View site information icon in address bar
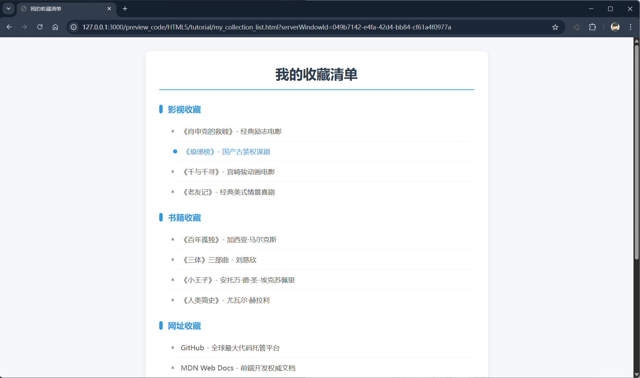Image resolution: width=640 pixels, height=378 pixels. click(74, 27)
